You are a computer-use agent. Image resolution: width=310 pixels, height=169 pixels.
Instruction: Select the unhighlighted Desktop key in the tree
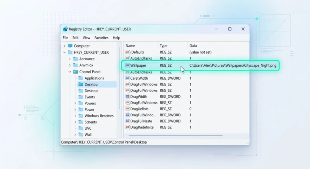tap(91, 91)
